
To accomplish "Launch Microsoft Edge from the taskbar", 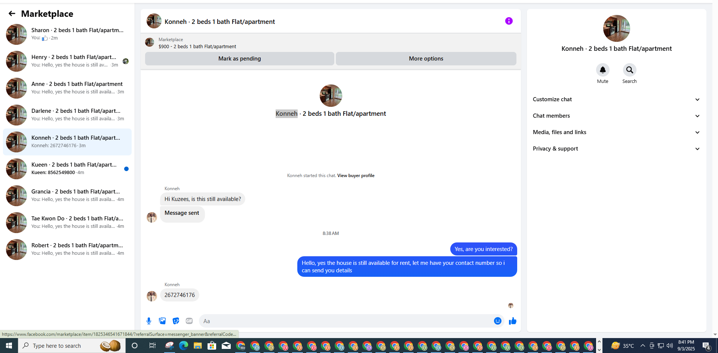I will (x=183, y=346).
